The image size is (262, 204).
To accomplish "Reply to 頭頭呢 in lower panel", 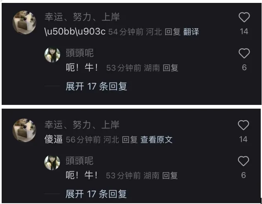I will coord(170,176).
